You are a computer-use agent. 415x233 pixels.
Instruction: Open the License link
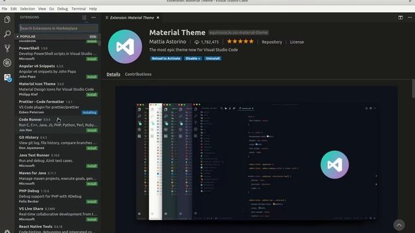coord(297,42)
